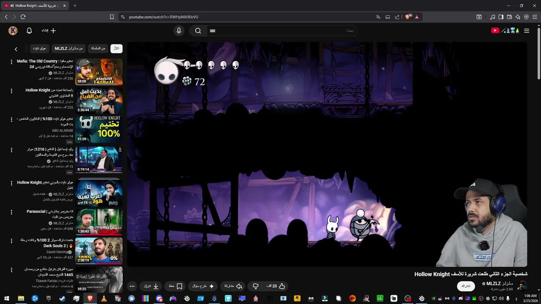This screenshot has height=304, width=541.
Task: Bookmark this page via the bookmark icon
Action: (x=112, y=17)
